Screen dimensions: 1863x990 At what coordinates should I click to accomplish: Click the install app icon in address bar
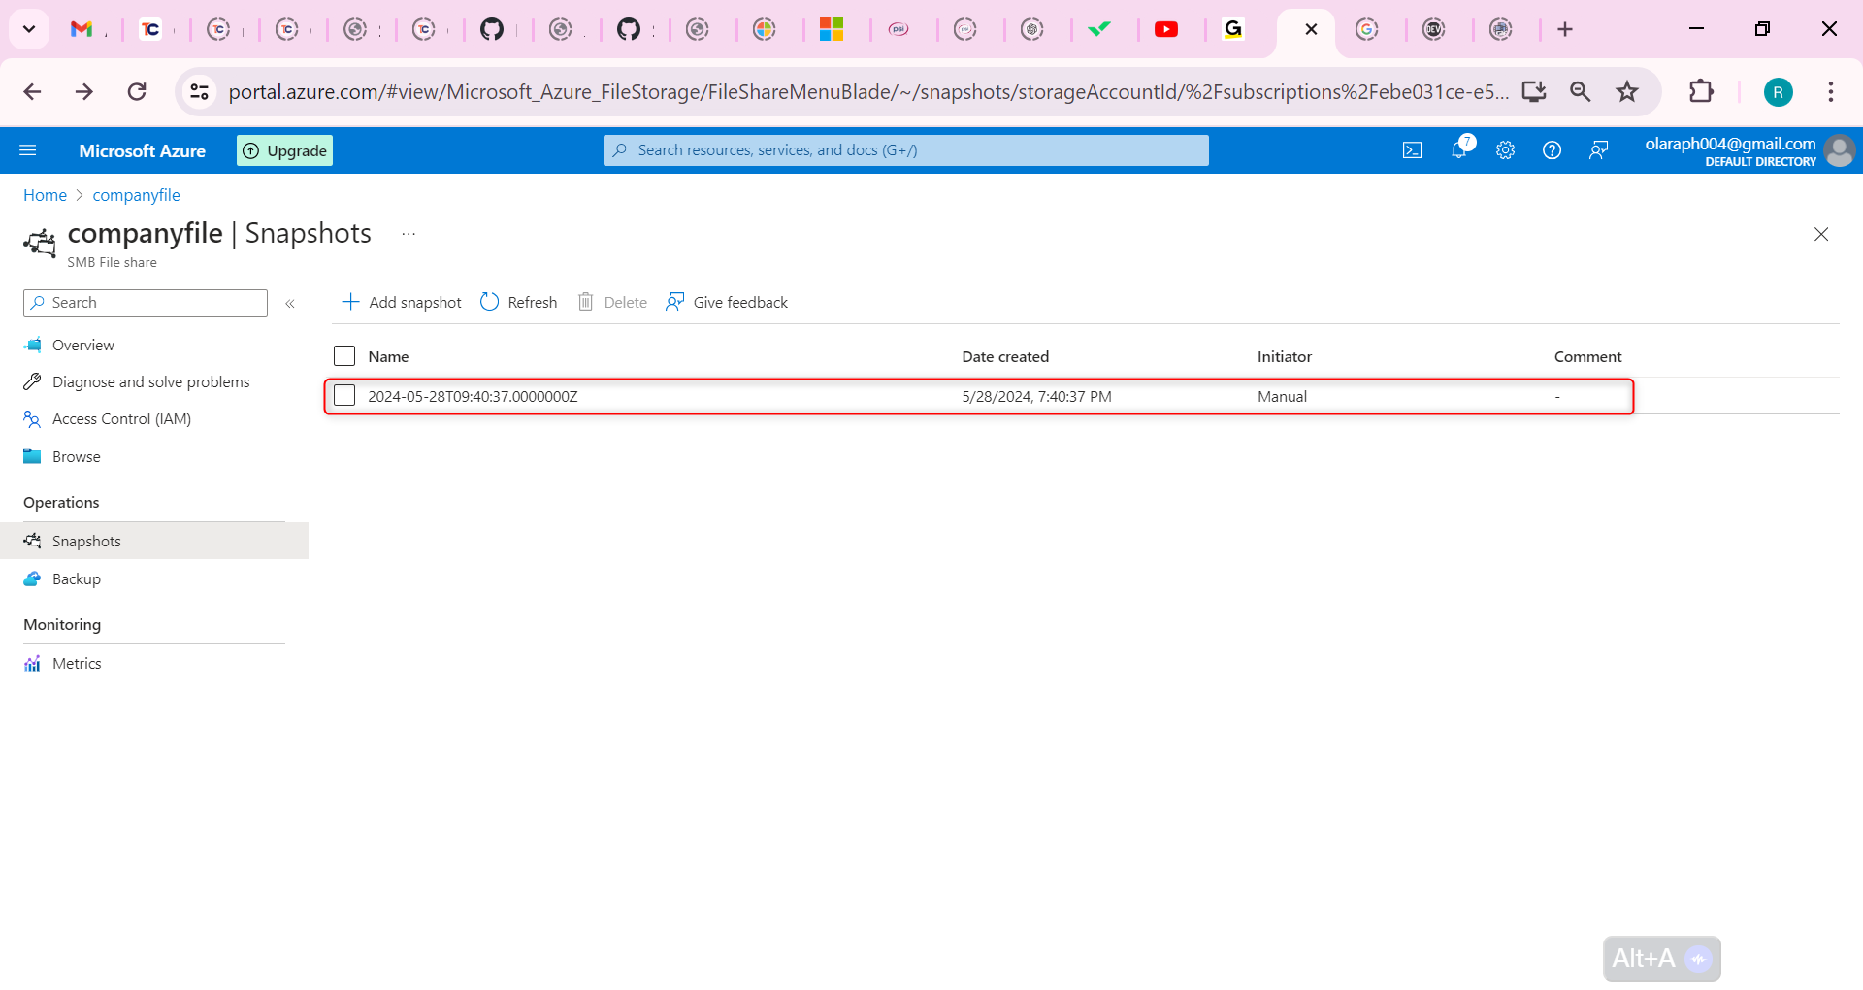point(1534,92)
